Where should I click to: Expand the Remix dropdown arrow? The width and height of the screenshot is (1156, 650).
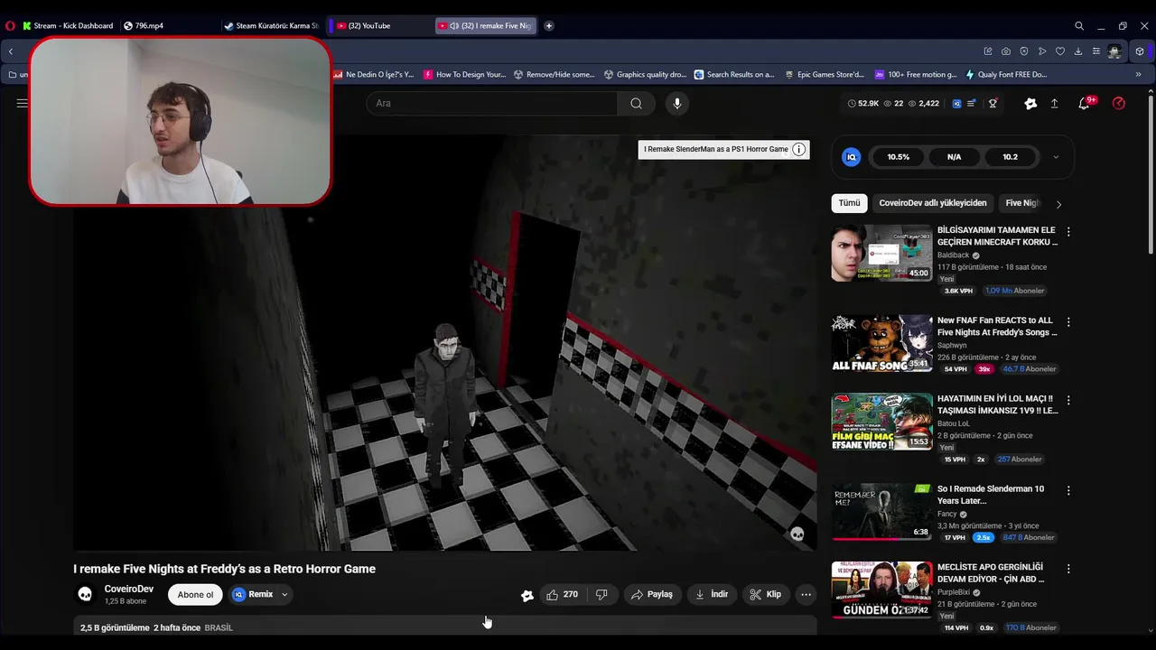(284, 594)
